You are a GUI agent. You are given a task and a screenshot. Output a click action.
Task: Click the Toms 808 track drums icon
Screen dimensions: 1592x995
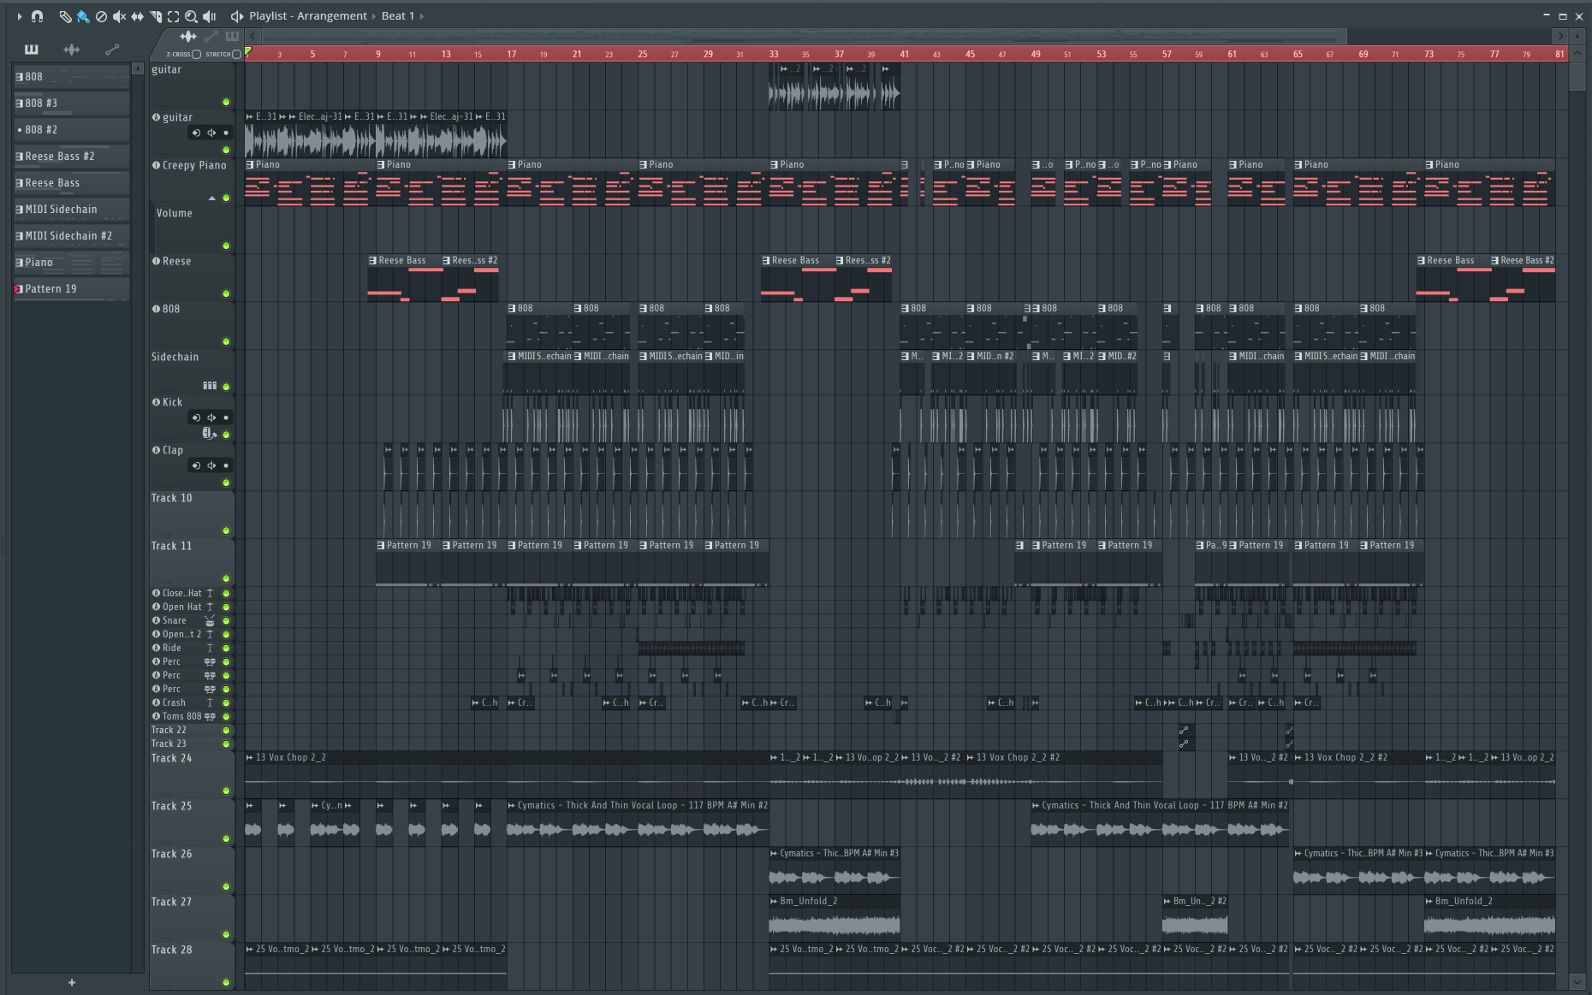pos(210,716)
